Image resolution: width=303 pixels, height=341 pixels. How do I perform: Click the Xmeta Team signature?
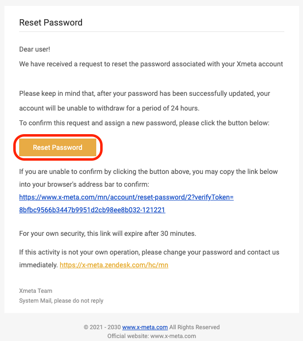pyautogui.click(x=36, y=291)
